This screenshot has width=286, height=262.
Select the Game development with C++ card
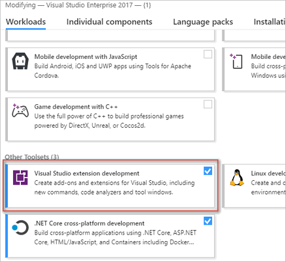[x=111, y=119]
